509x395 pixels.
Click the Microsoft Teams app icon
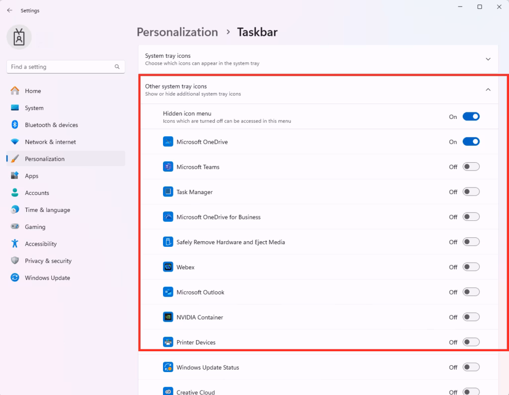click(168, 167)
